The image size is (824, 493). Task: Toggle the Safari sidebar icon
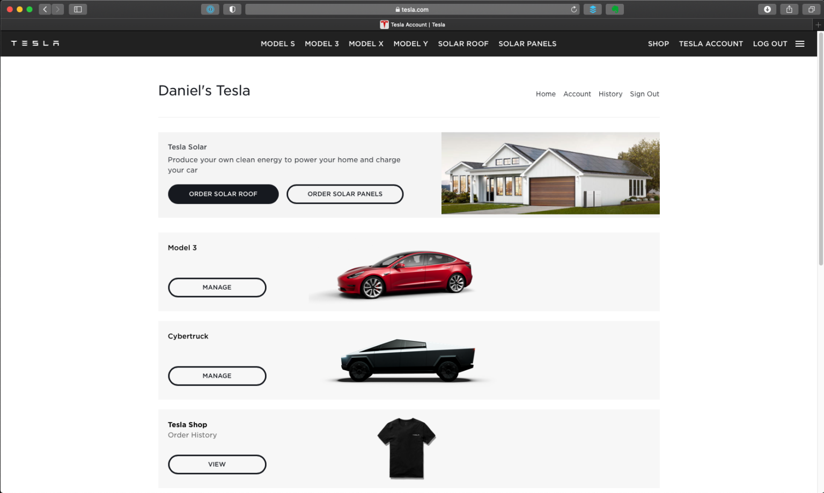pyautogui.click(x=78, y=9)
